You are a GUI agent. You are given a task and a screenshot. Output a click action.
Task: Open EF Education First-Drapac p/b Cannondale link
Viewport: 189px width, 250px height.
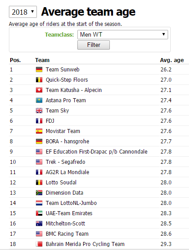[97, 152]
